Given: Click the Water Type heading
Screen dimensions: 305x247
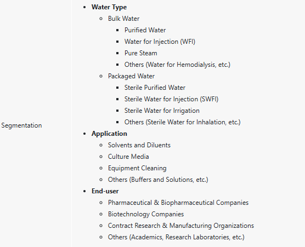Looking at the screenshot, I should 109,7.
